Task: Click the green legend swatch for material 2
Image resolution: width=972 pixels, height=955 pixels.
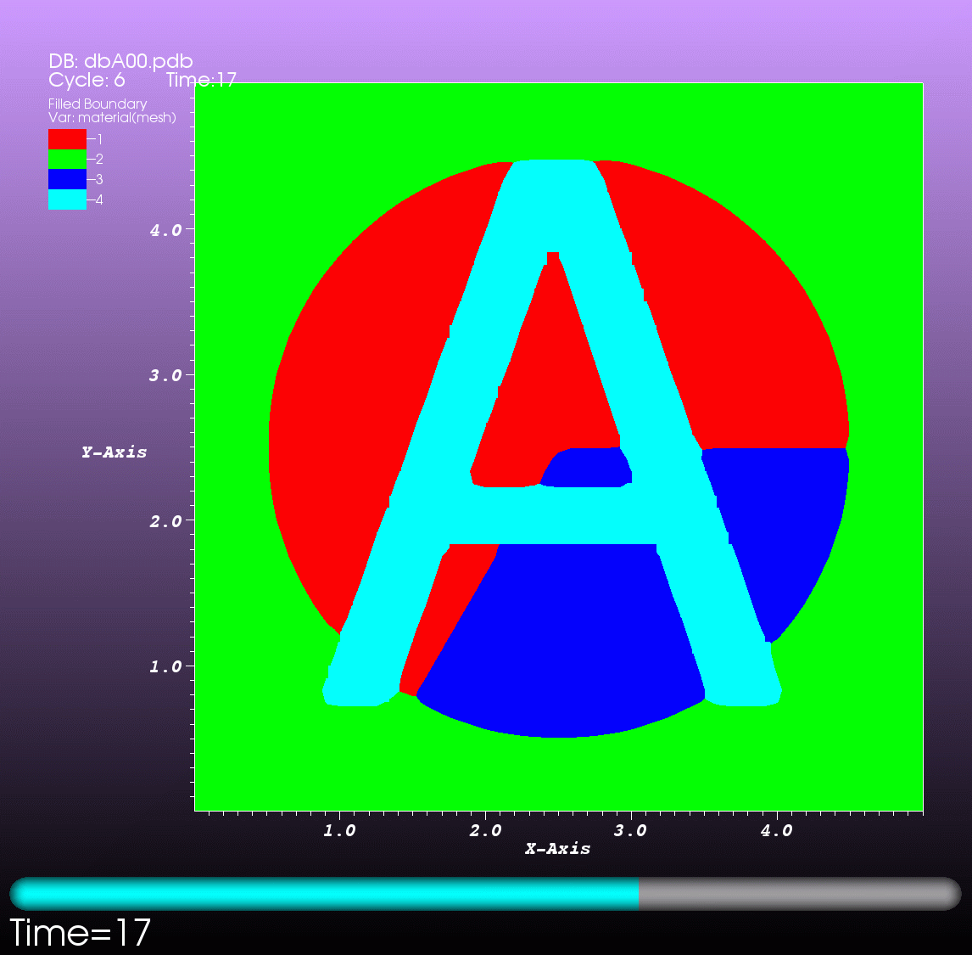Action: click(x=67, y=160)
